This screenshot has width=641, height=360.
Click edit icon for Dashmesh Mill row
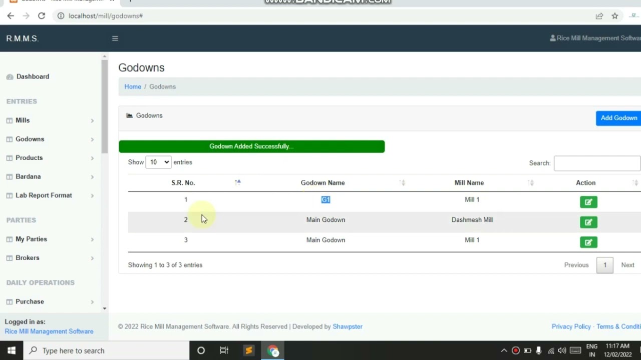588,222
